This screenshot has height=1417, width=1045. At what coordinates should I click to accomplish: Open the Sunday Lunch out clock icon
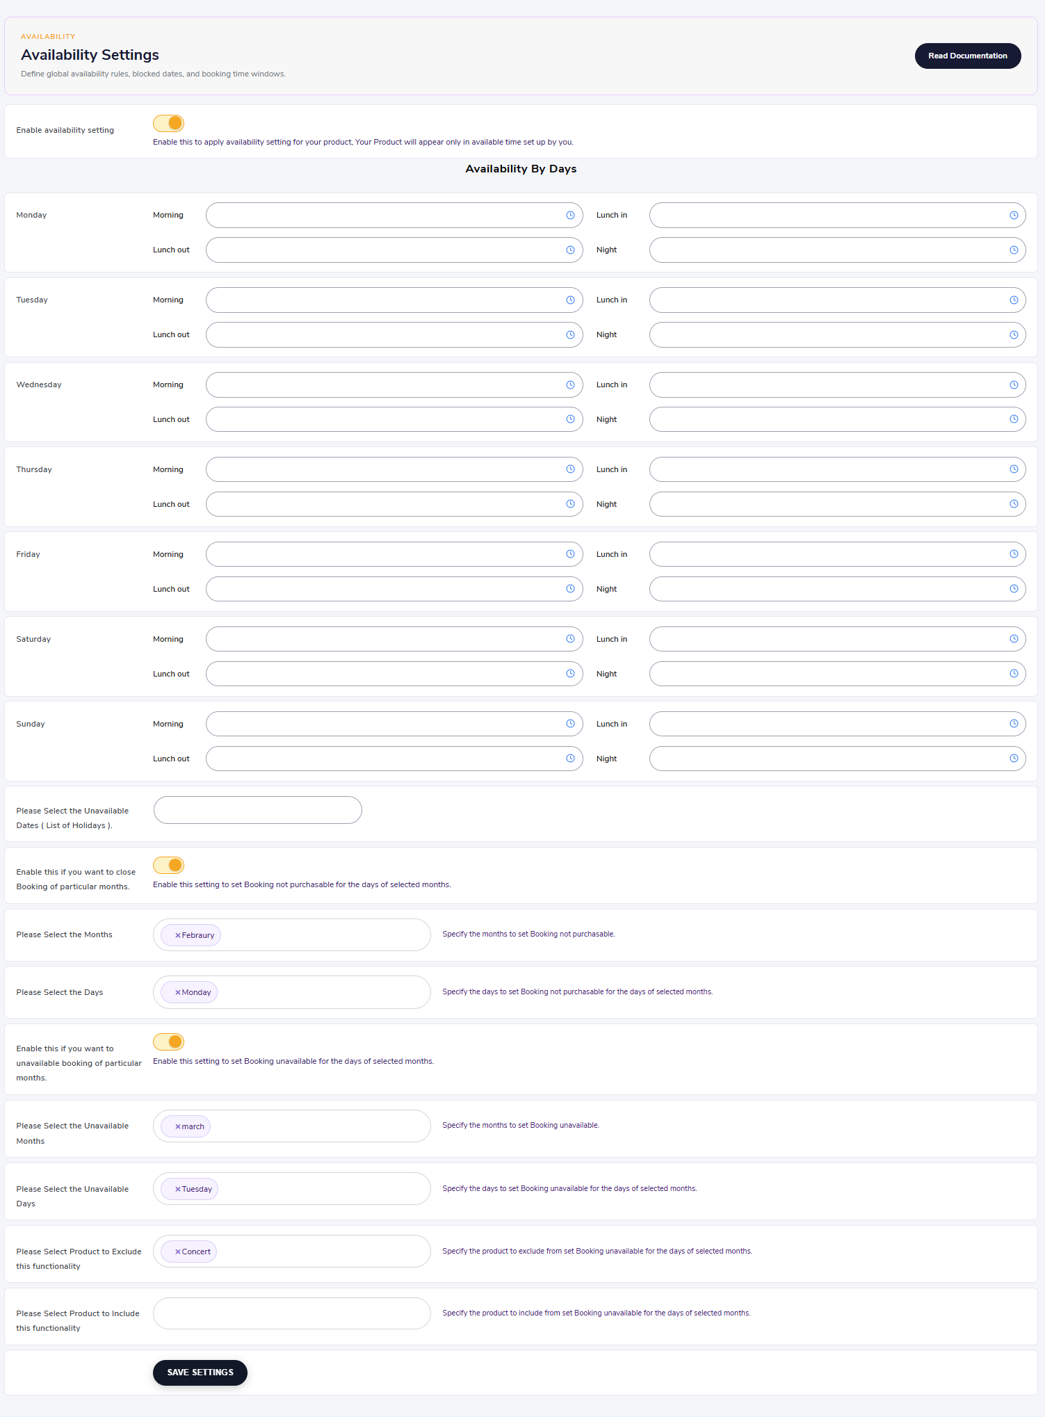pyautogui.click(x=570, y=759)
